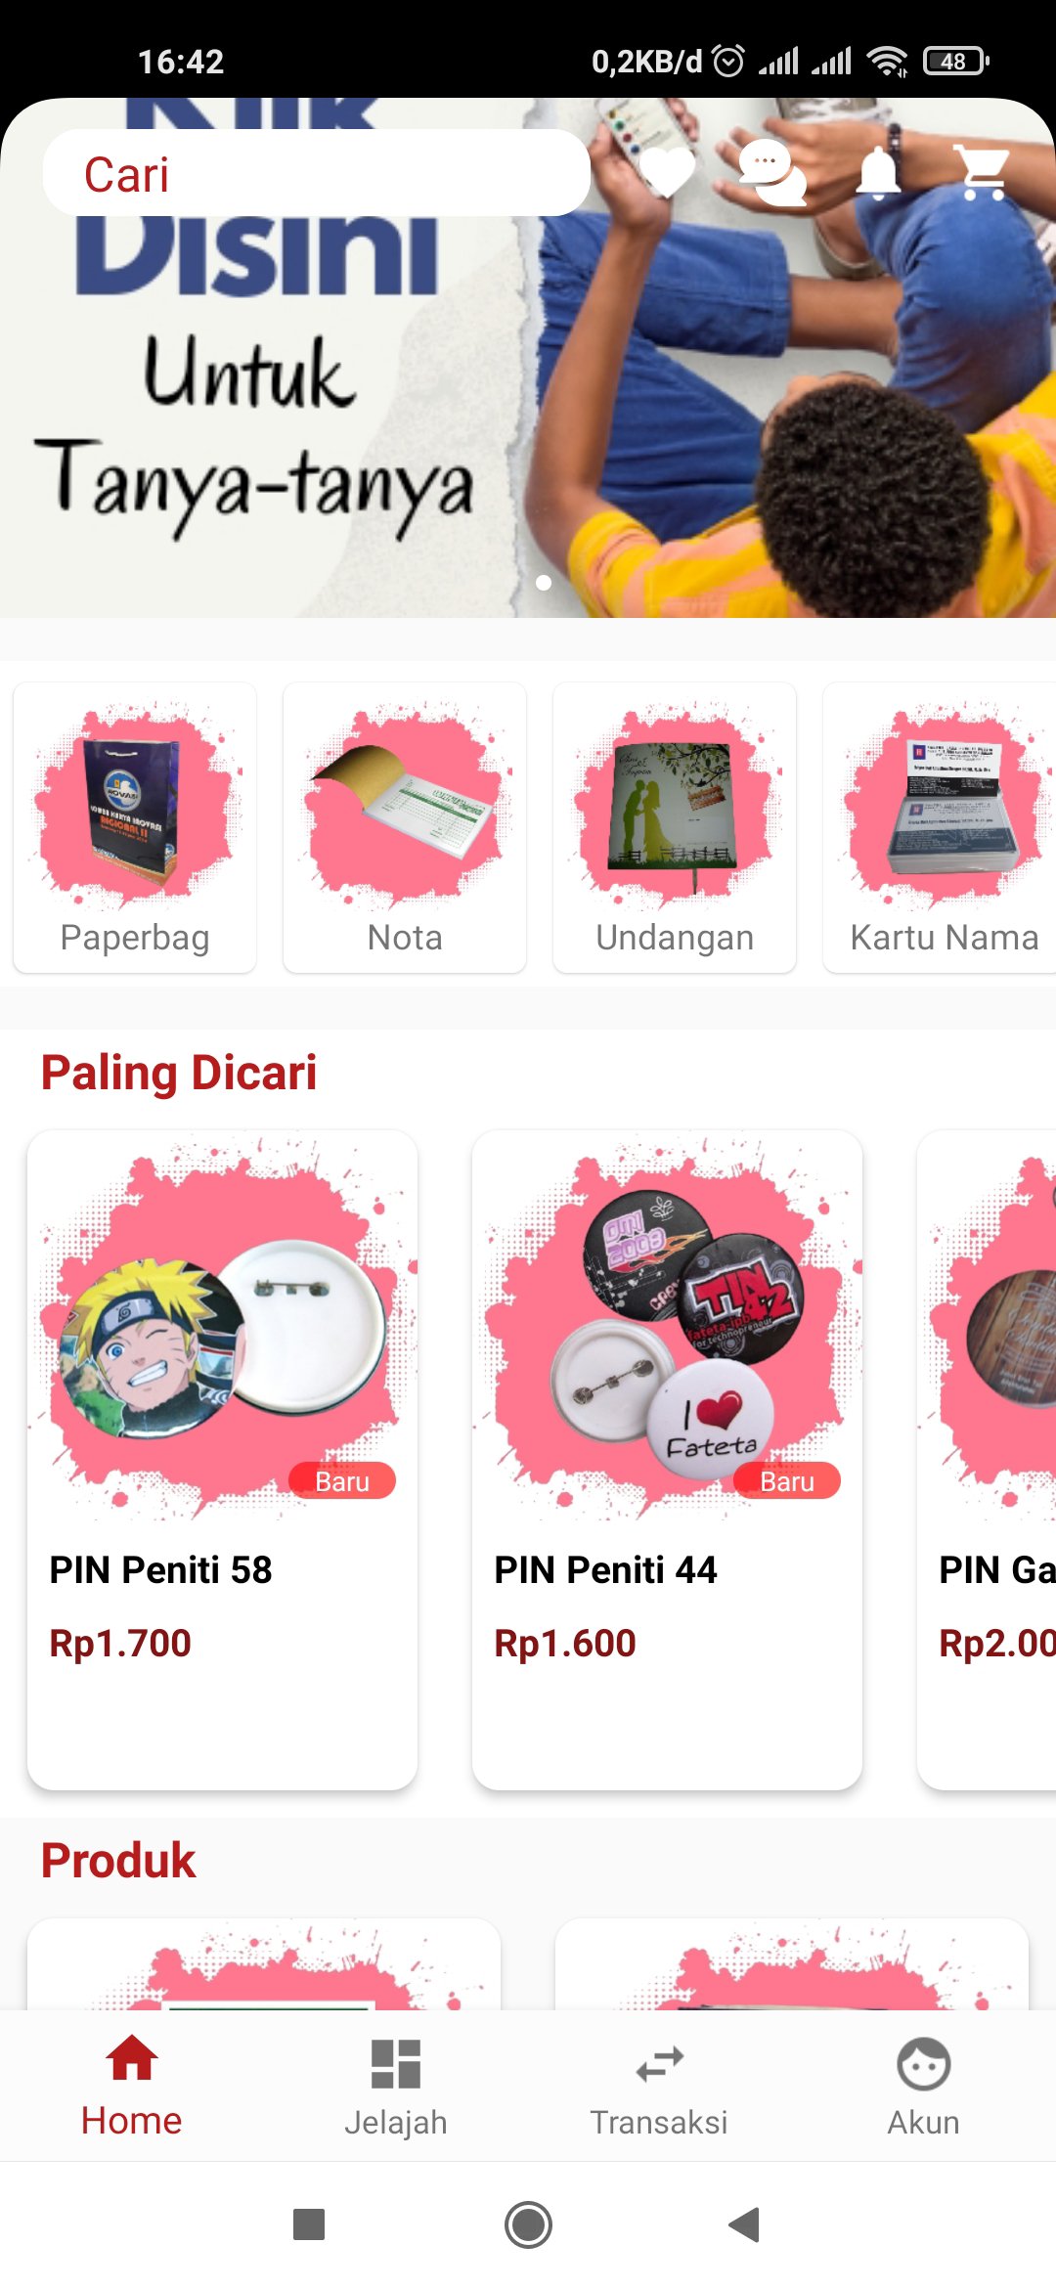Open the PIN Peniti 58 product card
Image resolution: width=1056 pixels, height=2288 pixels.
click(x=222, y=1460)
